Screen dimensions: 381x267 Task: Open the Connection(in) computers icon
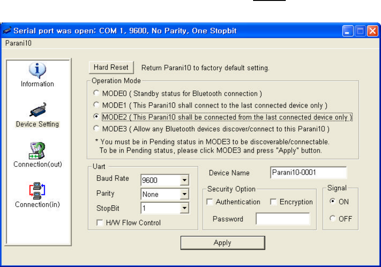37,191
